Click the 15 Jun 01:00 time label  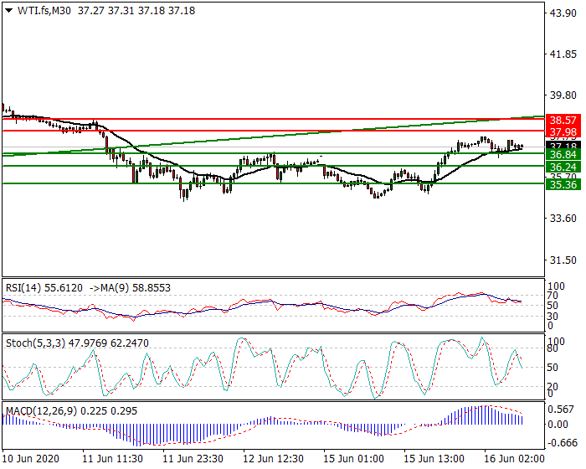tap(353, 458)
